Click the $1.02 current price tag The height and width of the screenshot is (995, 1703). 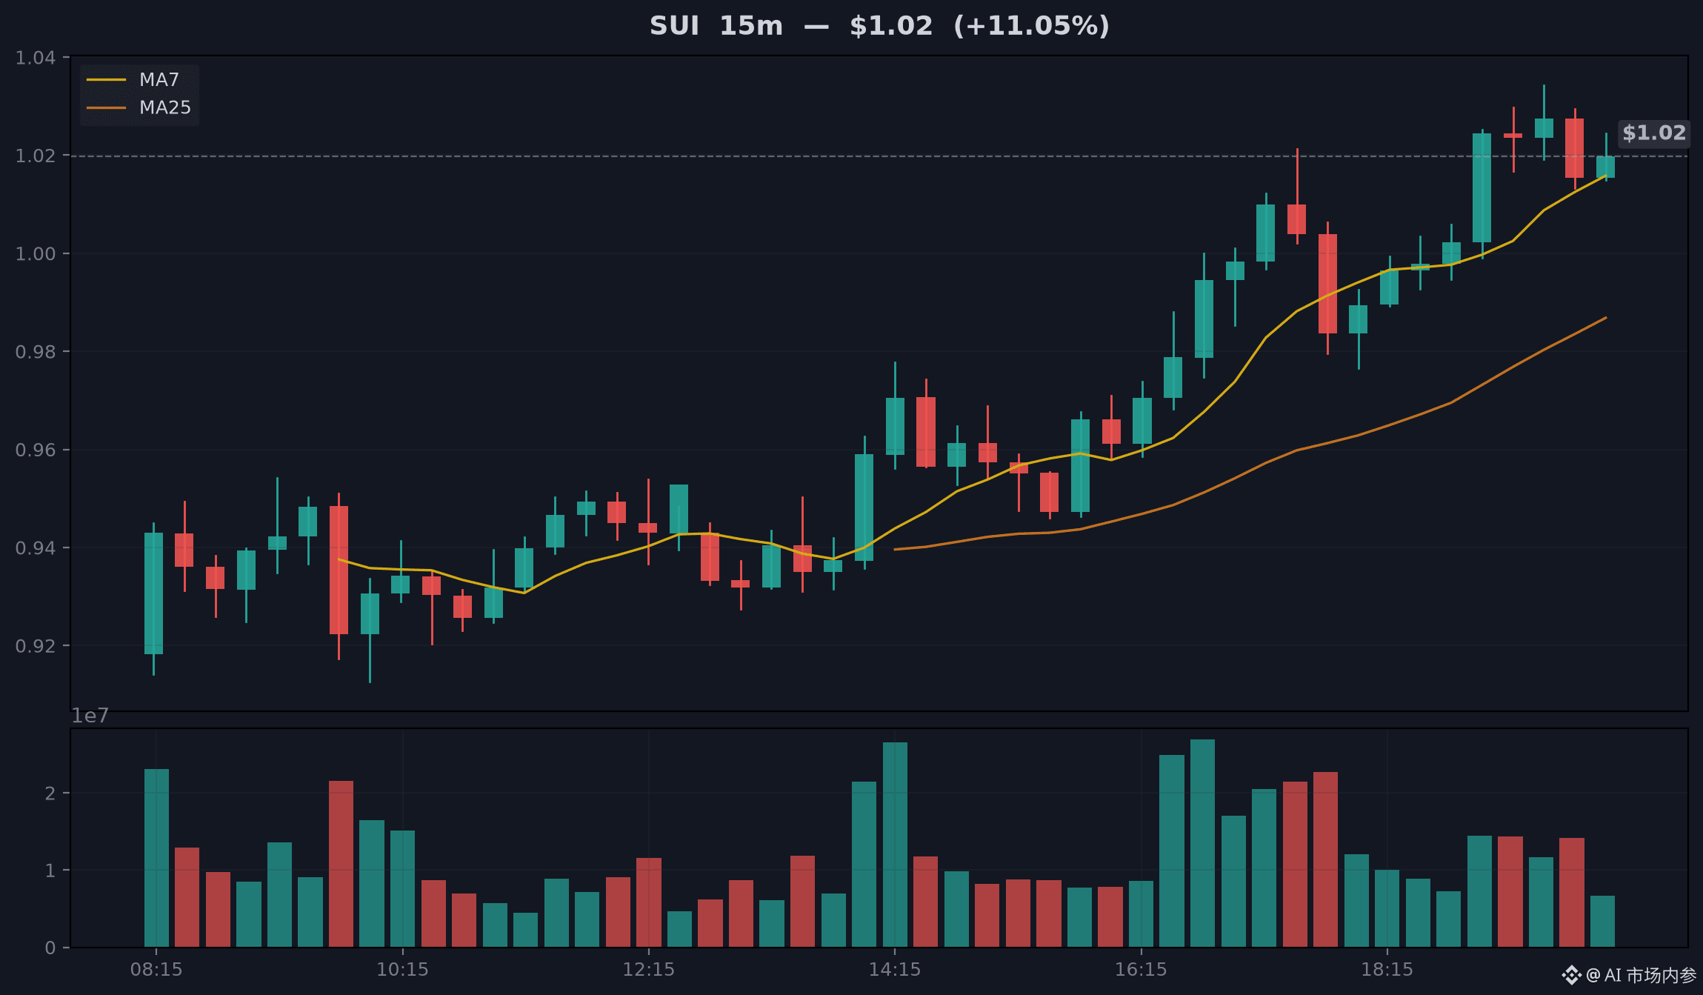pyautogui.click(x=1654, y=133)
